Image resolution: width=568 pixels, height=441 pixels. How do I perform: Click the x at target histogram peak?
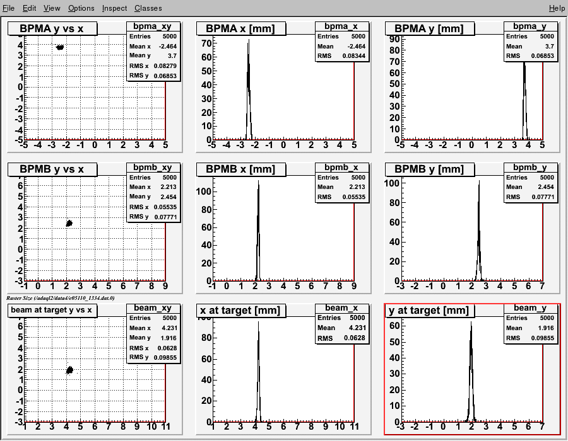point(258,371)
